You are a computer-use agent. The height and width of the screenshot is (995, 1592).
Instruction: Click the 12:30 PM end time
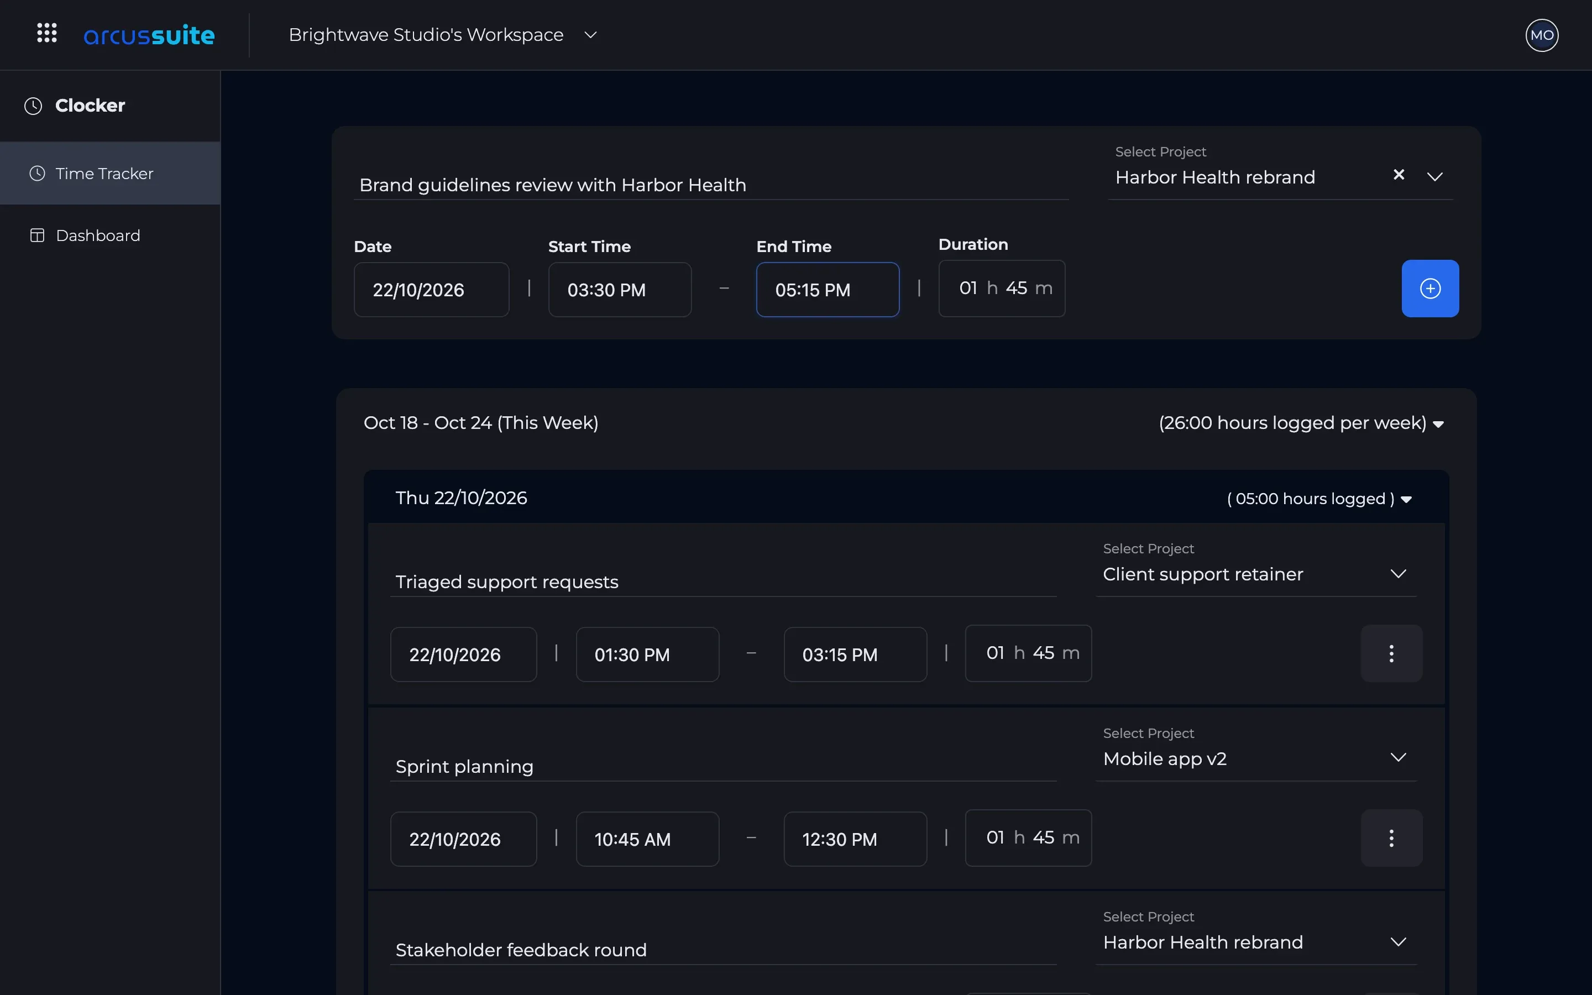tap(855, 839)
